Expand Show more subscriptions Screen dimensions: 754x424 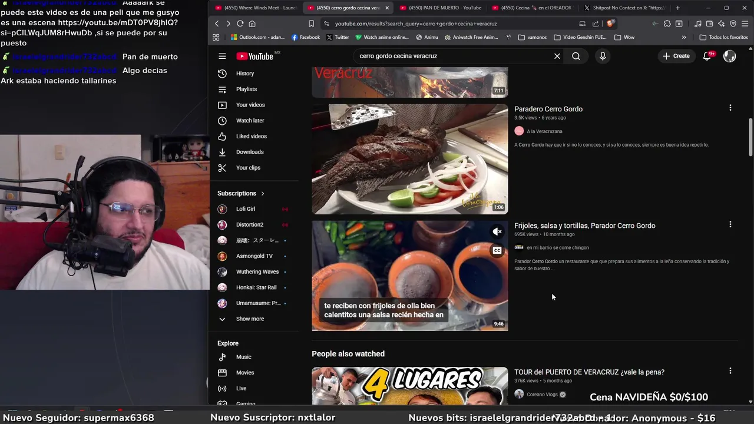(250, 319)
